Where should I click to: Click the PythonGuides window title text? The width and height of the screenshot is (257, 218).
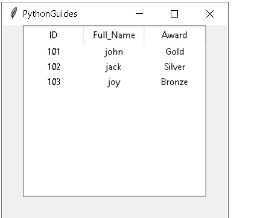pos(50,14)
